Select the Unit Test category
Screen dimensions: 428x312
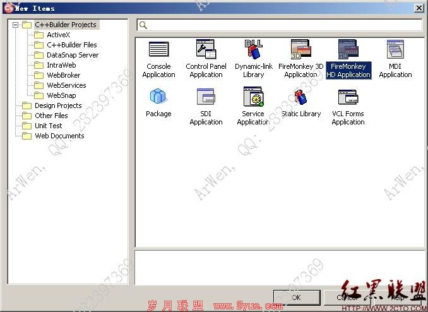pyautogui.click(x=49, y=126)
